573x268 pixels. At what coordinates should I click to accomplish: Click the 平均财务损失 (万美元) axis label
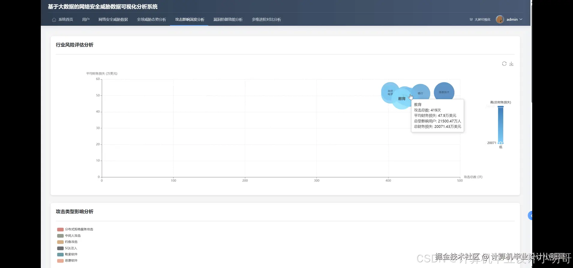[x=102, y=73]
